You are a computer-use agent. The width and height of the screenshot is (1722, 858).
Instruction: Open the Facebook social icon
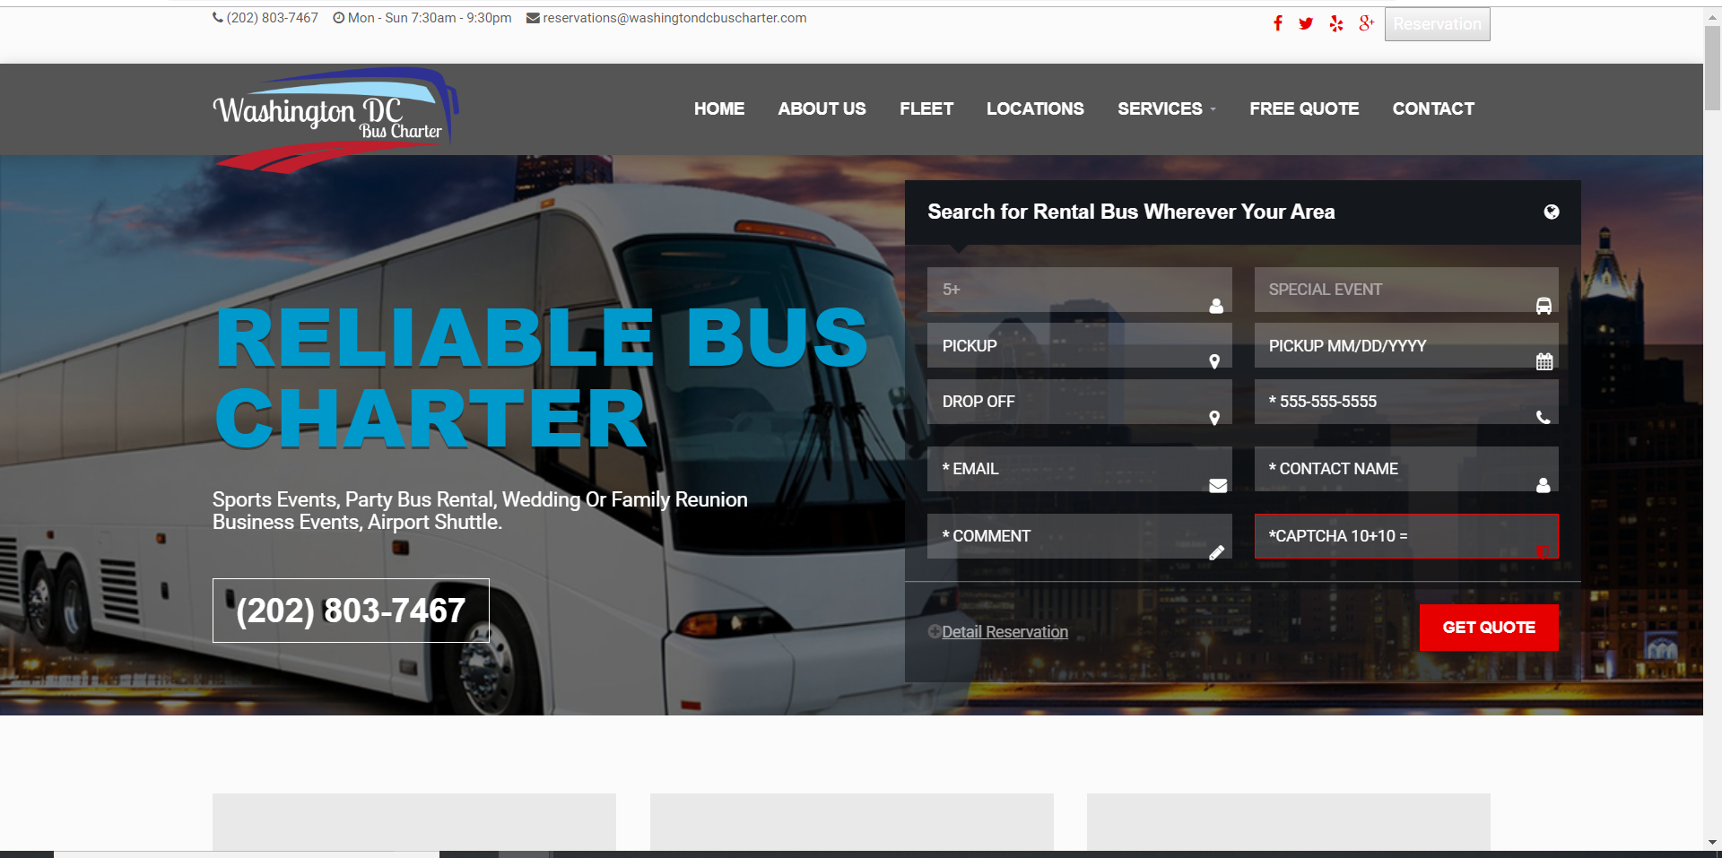pos(1277,23)
